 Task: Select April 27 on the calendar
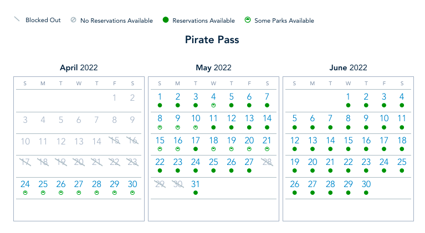79,184
